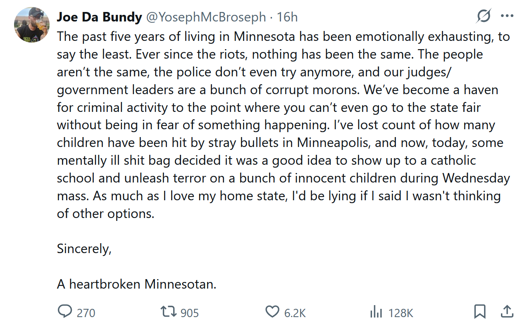The width and height of the screenshot is (527, 327).
Task: Click the 6.2K likes count
Action: (x=295, y=313)
